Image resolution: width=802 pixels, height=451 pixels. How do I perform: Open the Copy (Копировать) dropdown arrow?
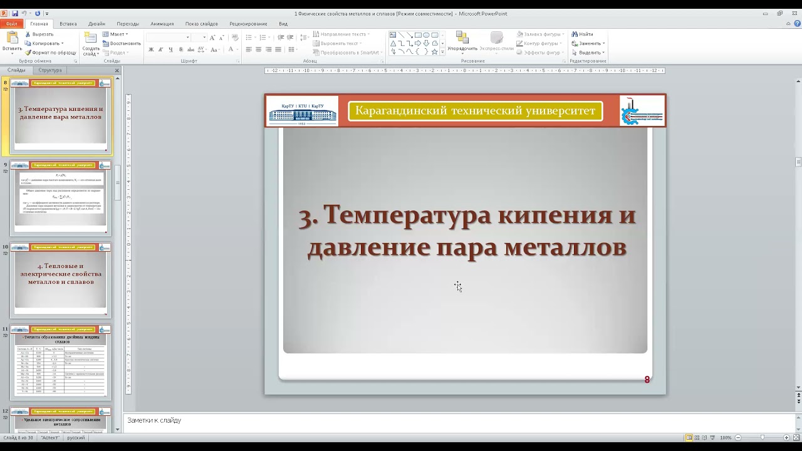click(x=62, y=44)
